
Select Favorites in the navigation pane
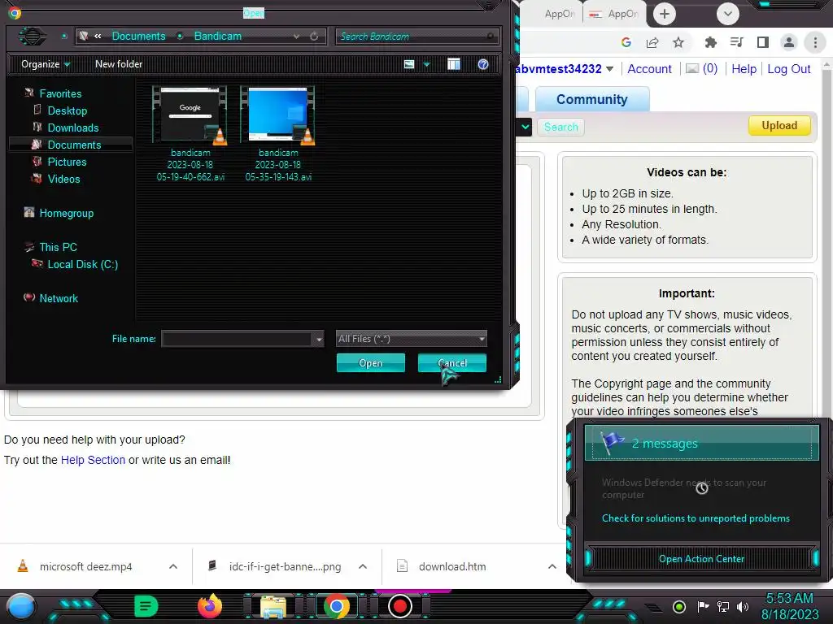[x=60, y=93]
